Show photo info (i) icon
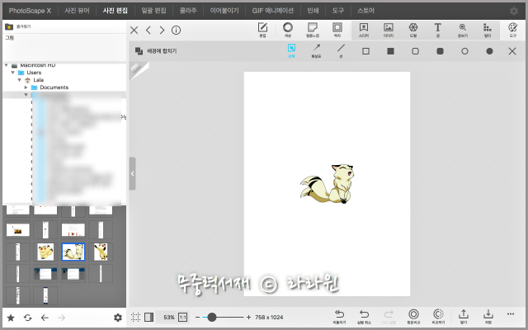Viewport: 528px width, 330px height. (x=176, y=31)
